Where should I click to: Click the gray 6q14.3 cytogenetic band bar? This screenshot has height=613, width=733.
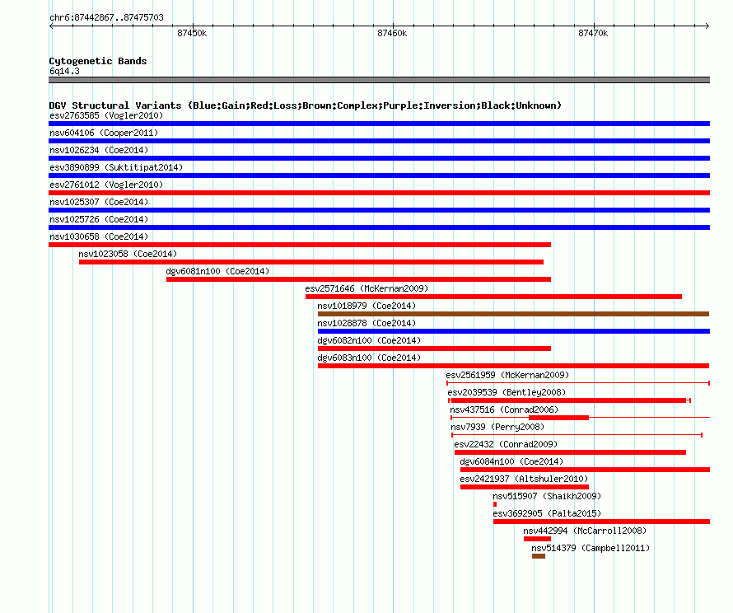point(379,80)
